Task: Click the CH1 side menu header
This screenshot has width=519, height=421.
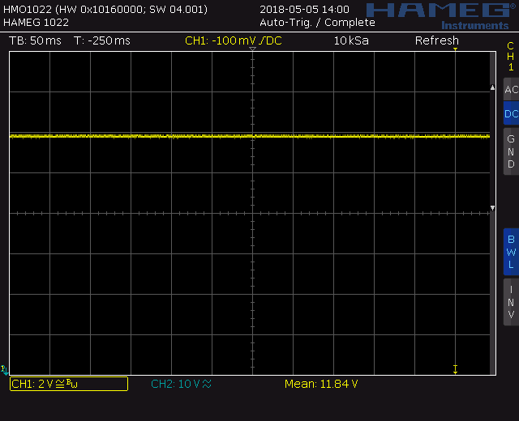Action: pos(510,56)
